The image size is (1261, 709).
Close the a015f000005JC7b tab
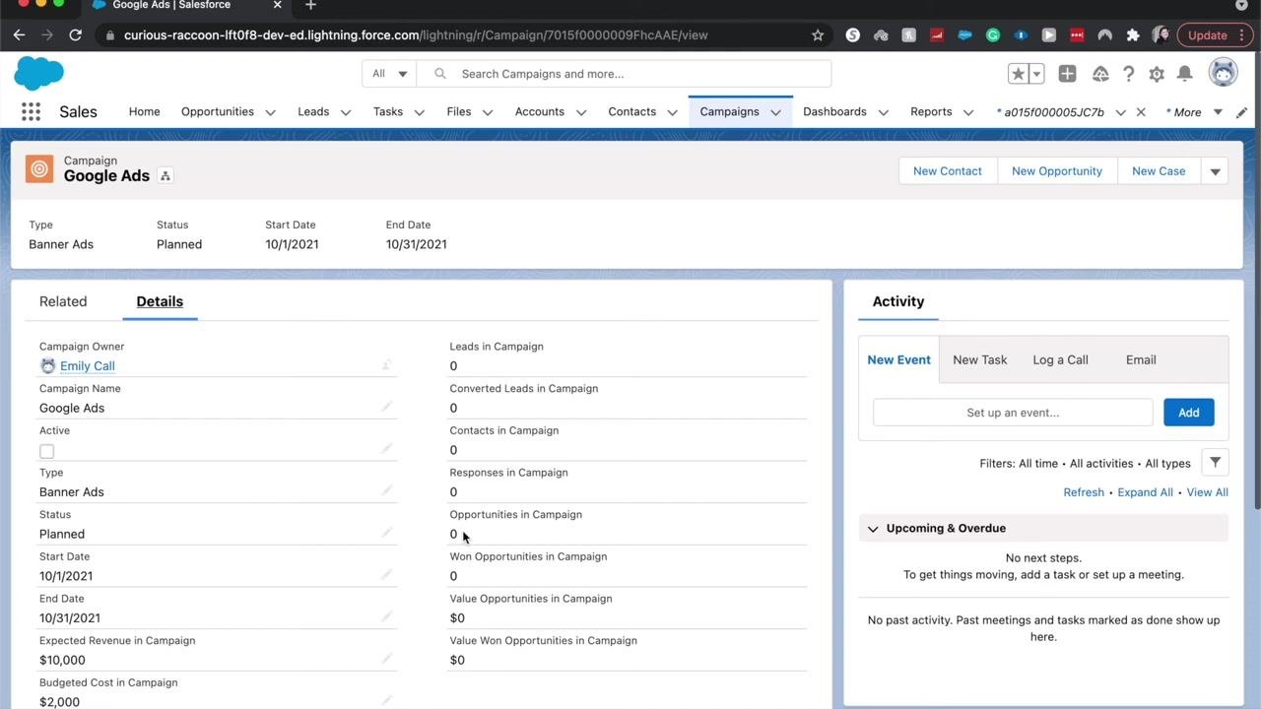click(1141, 112)
